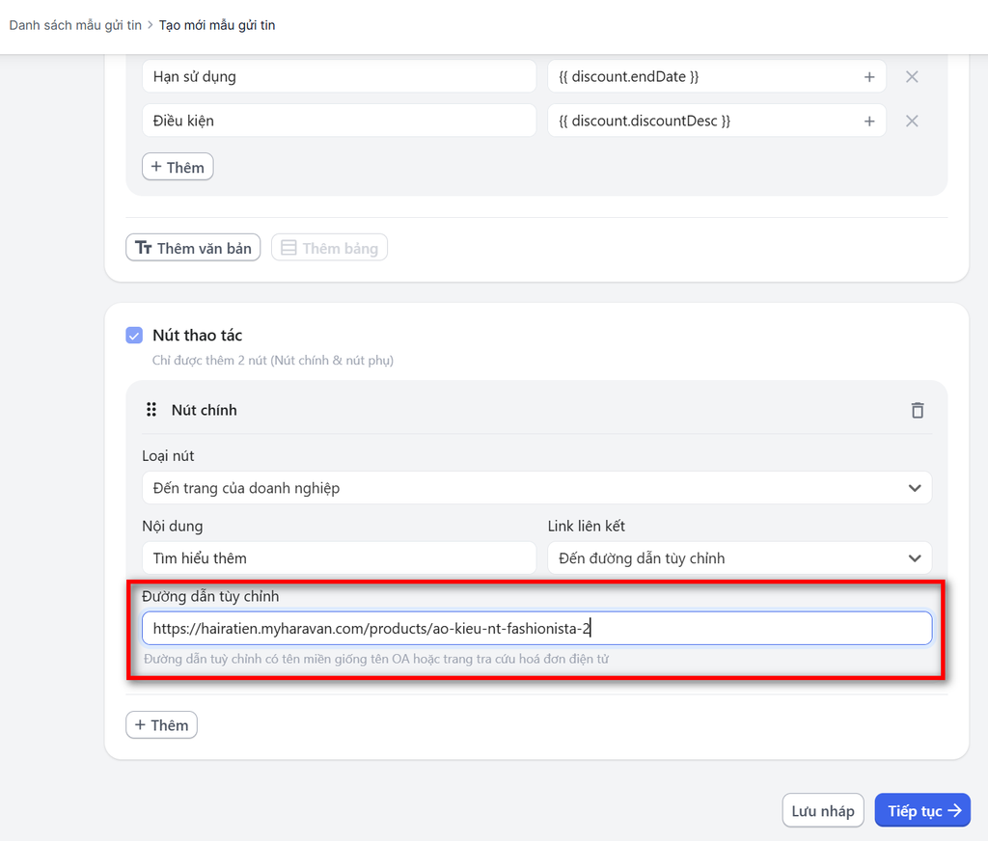Uncheck the Nút thao tác checkbox
The width and height of the screenshot is (988, 841).
coord(134,336)
